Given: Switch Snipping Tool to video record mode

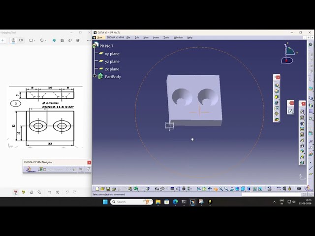Looking at the screenshot, I should 21,40.
